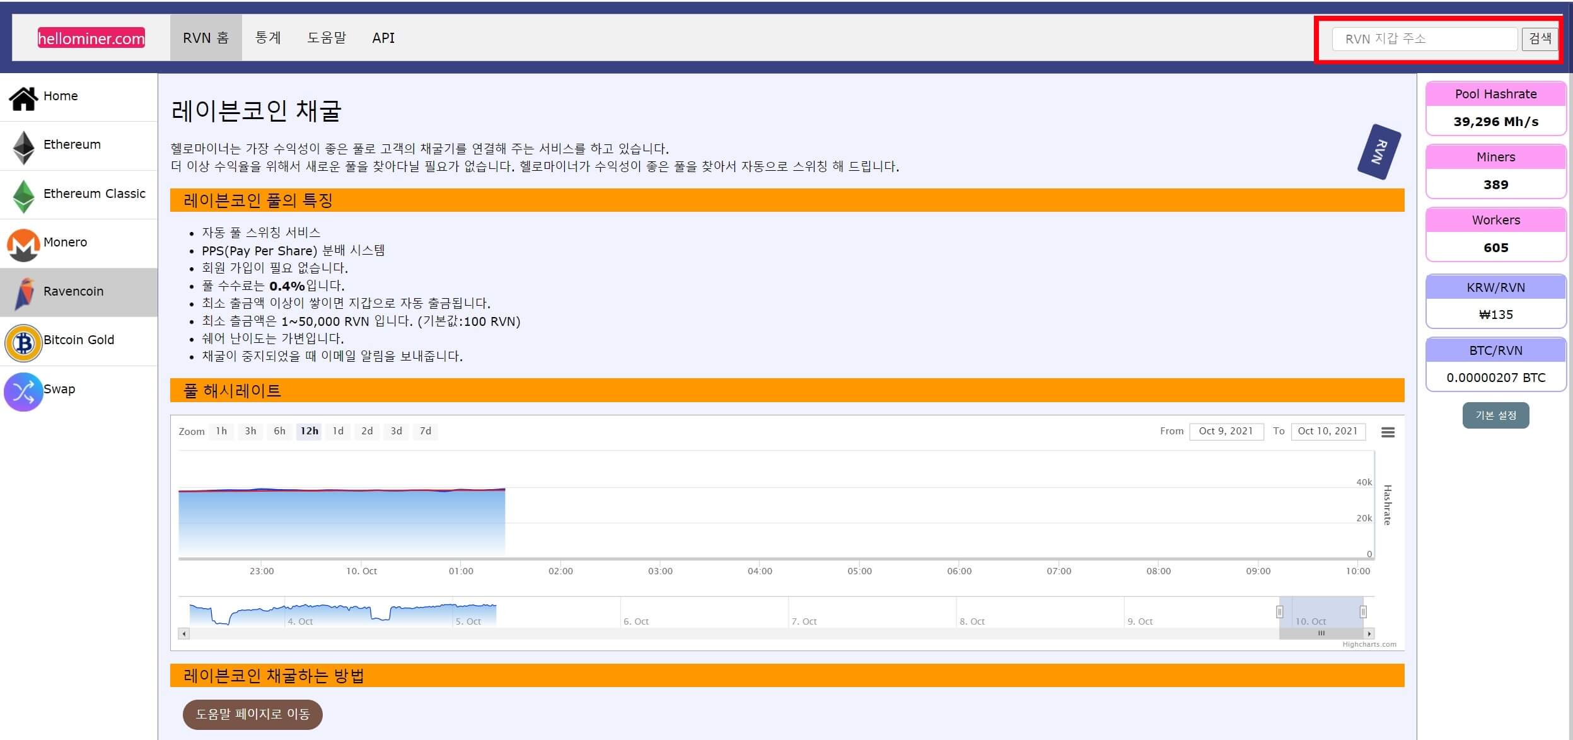Image resolution: width=1573 pixels, height=740 pixels.
Task: Click the navigator scroll-right arrow
Action: 1369,633
